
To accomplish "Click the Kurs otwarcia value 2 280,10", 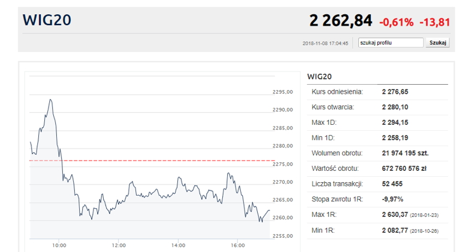I will click(x=394, y=107).
